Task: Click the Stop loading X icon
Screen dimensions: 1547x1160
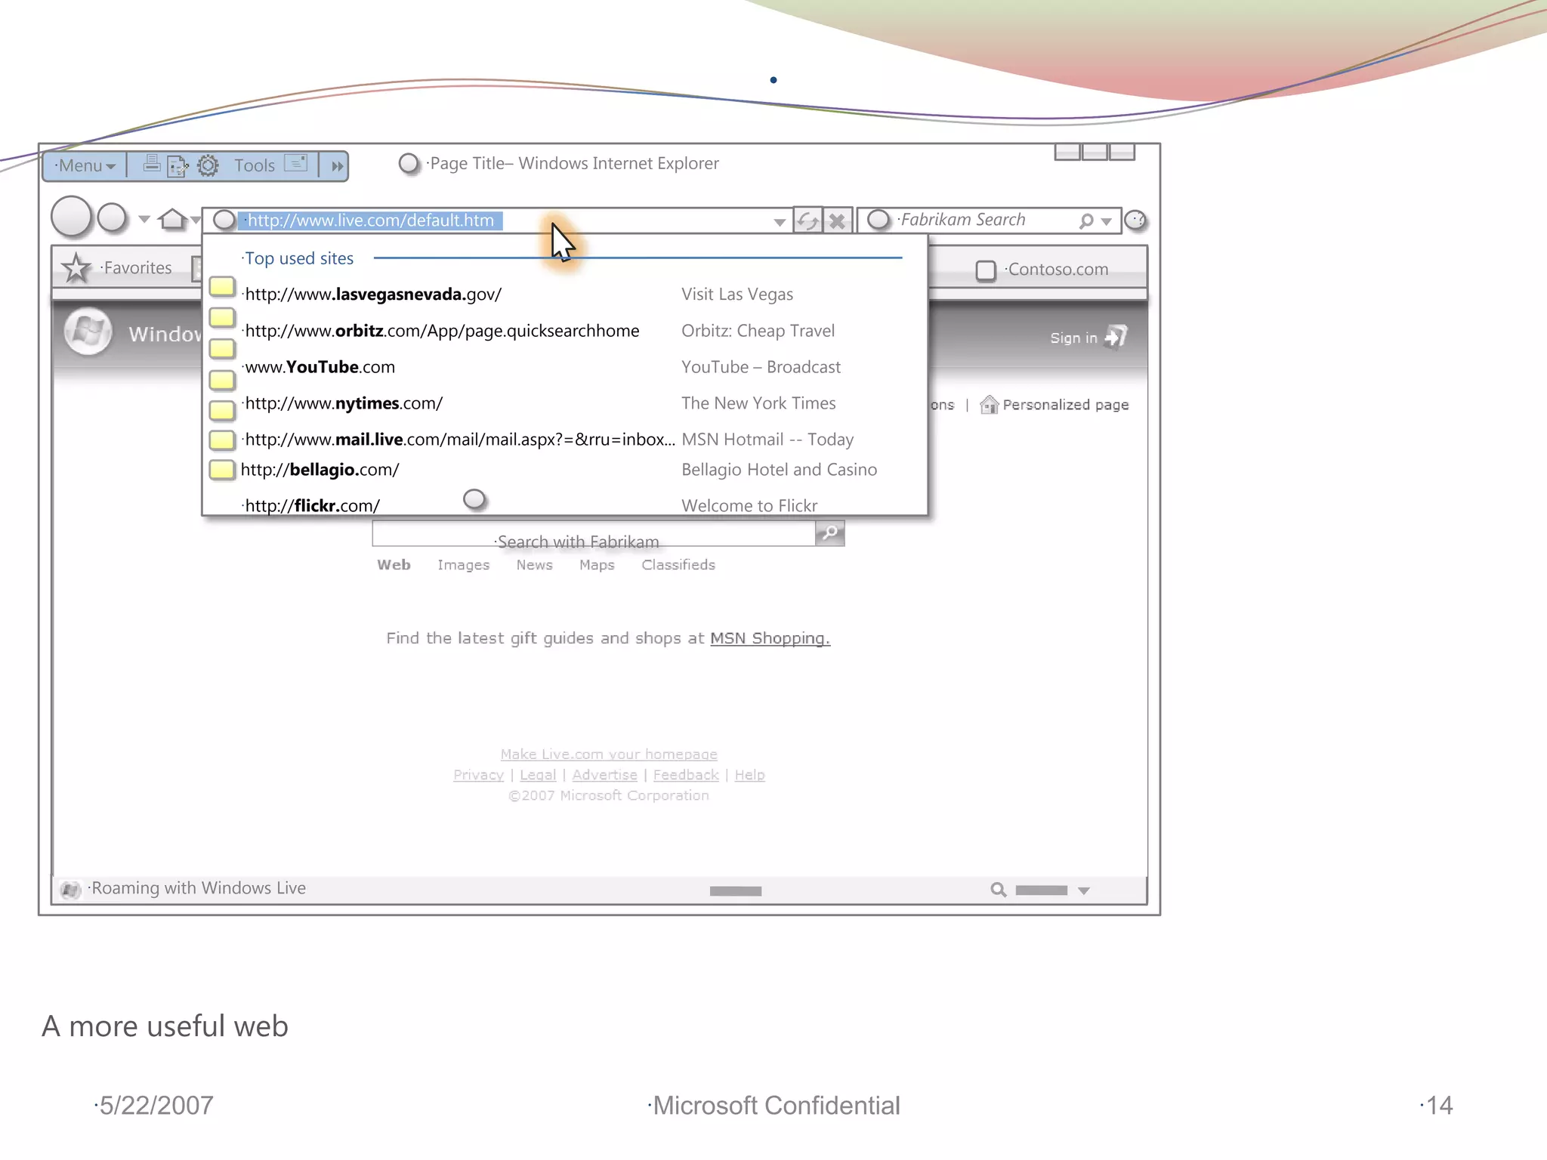Action: tap(837, 221)
